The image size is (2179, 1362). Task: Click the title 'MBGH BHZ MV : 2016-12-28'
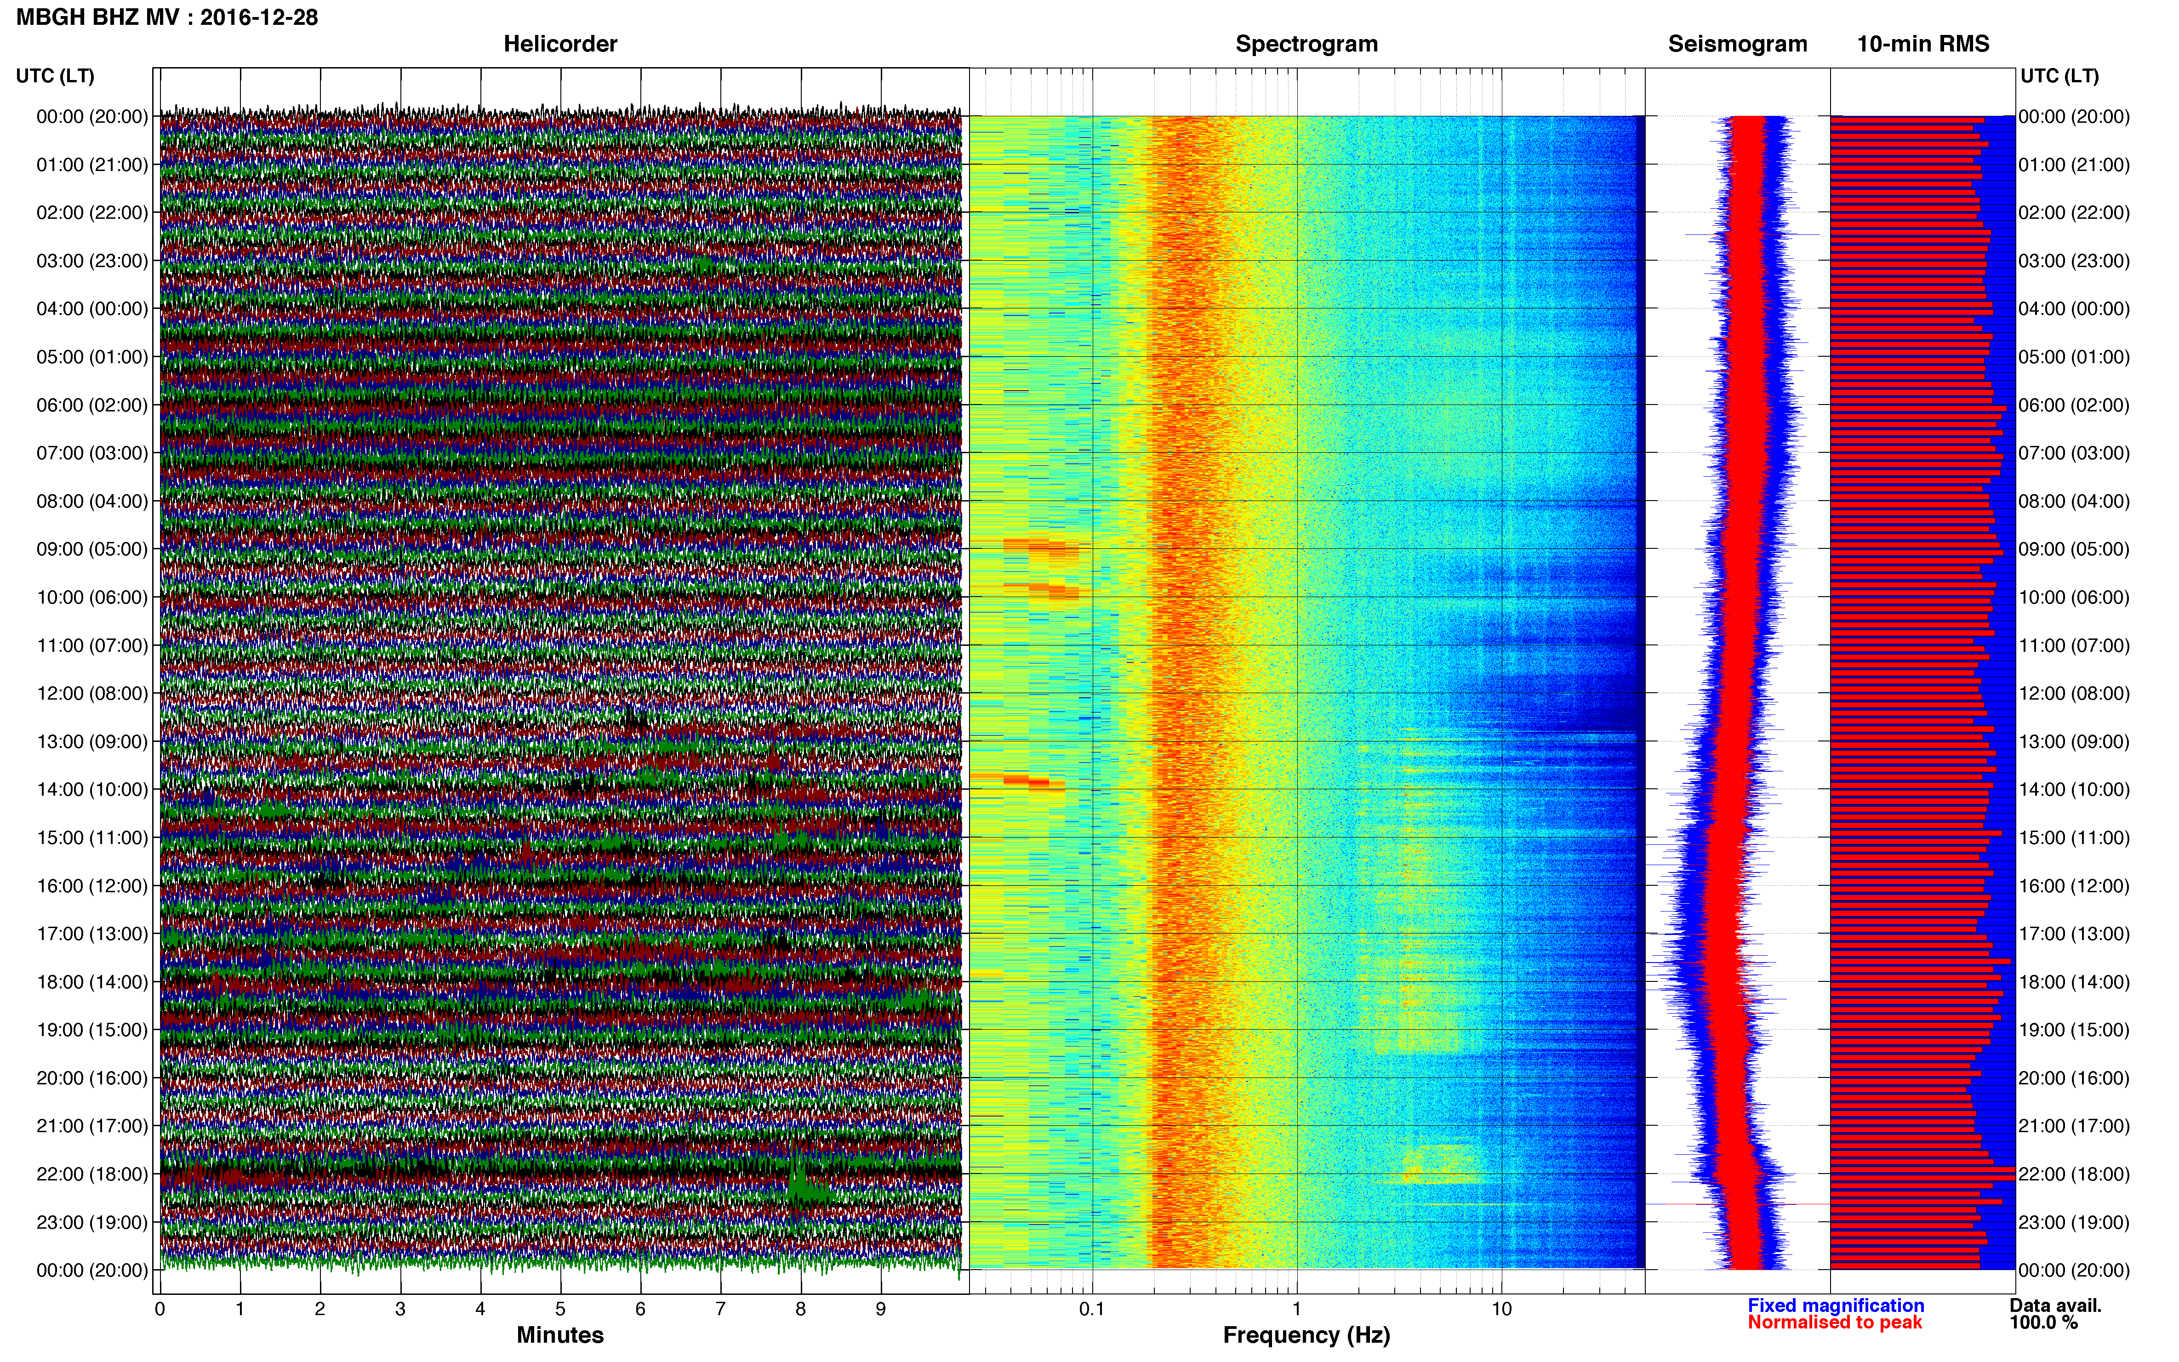tap(167, 17)
